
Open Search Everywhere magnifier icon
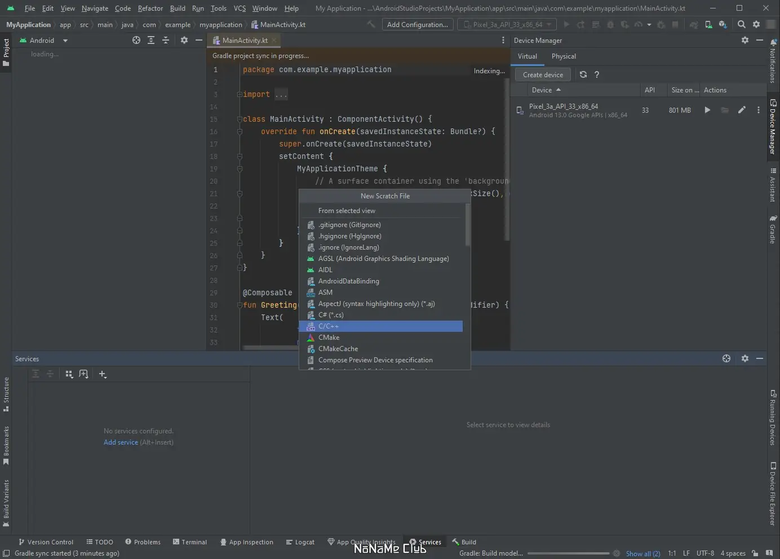[x=742, y=24]
